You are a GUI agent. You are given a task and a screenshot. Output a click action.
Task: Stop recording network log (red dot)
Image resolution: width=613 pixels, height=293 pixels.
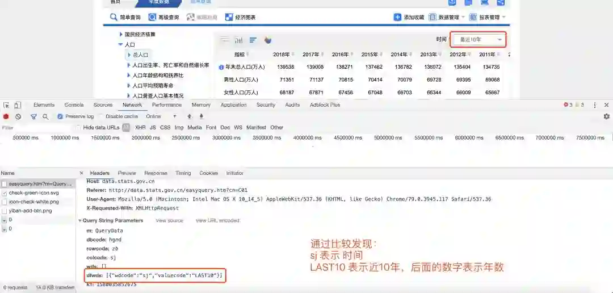[6, 116]
